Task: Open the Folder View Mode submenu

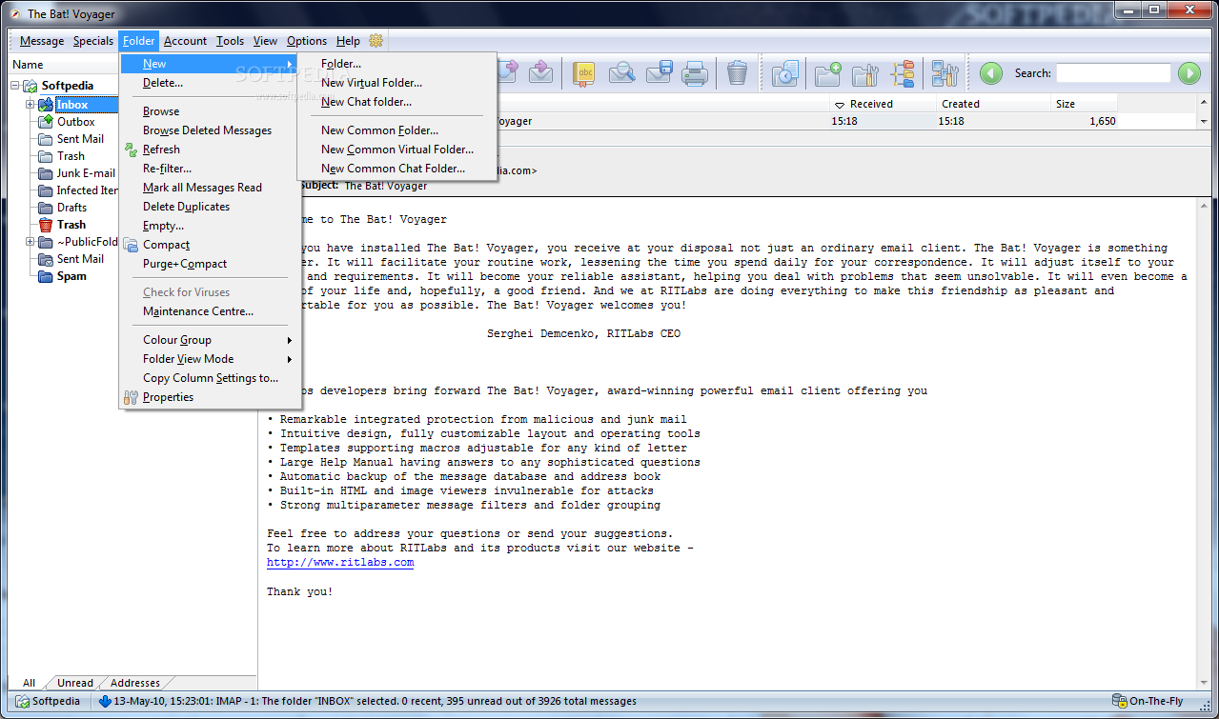Action: pyautogui.click(x=210, y=359)
